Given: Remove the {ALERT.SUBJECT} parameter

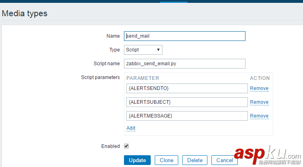Looking at the screenshot, I should click(x=259, y=102).
